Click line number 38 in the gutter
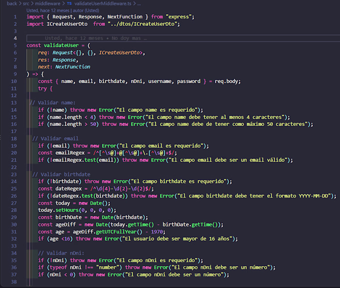The image size is (340, 288). click(14, 282)
